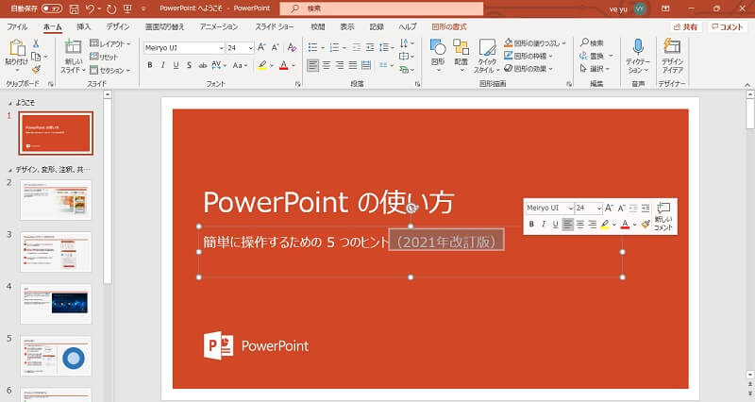Click the redo icon in the quick access toolbar

(x=111, y=8)
